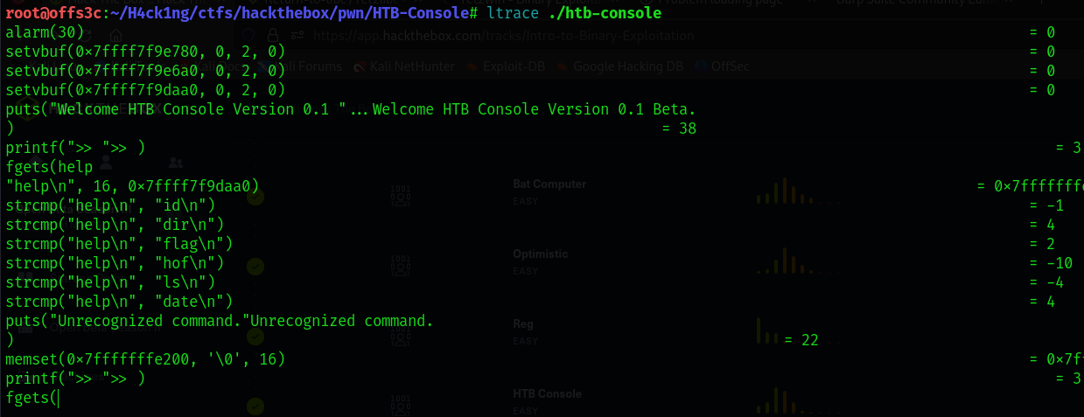Open the Reg challenge

click(521, 324)
